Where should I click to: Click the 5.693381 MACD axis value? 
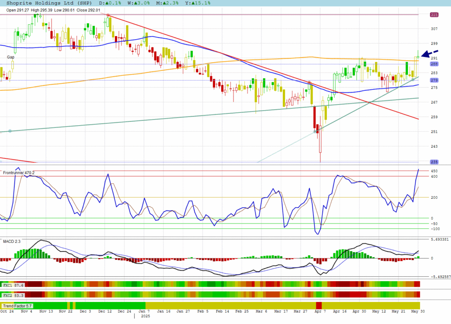[x=440, y=239]
